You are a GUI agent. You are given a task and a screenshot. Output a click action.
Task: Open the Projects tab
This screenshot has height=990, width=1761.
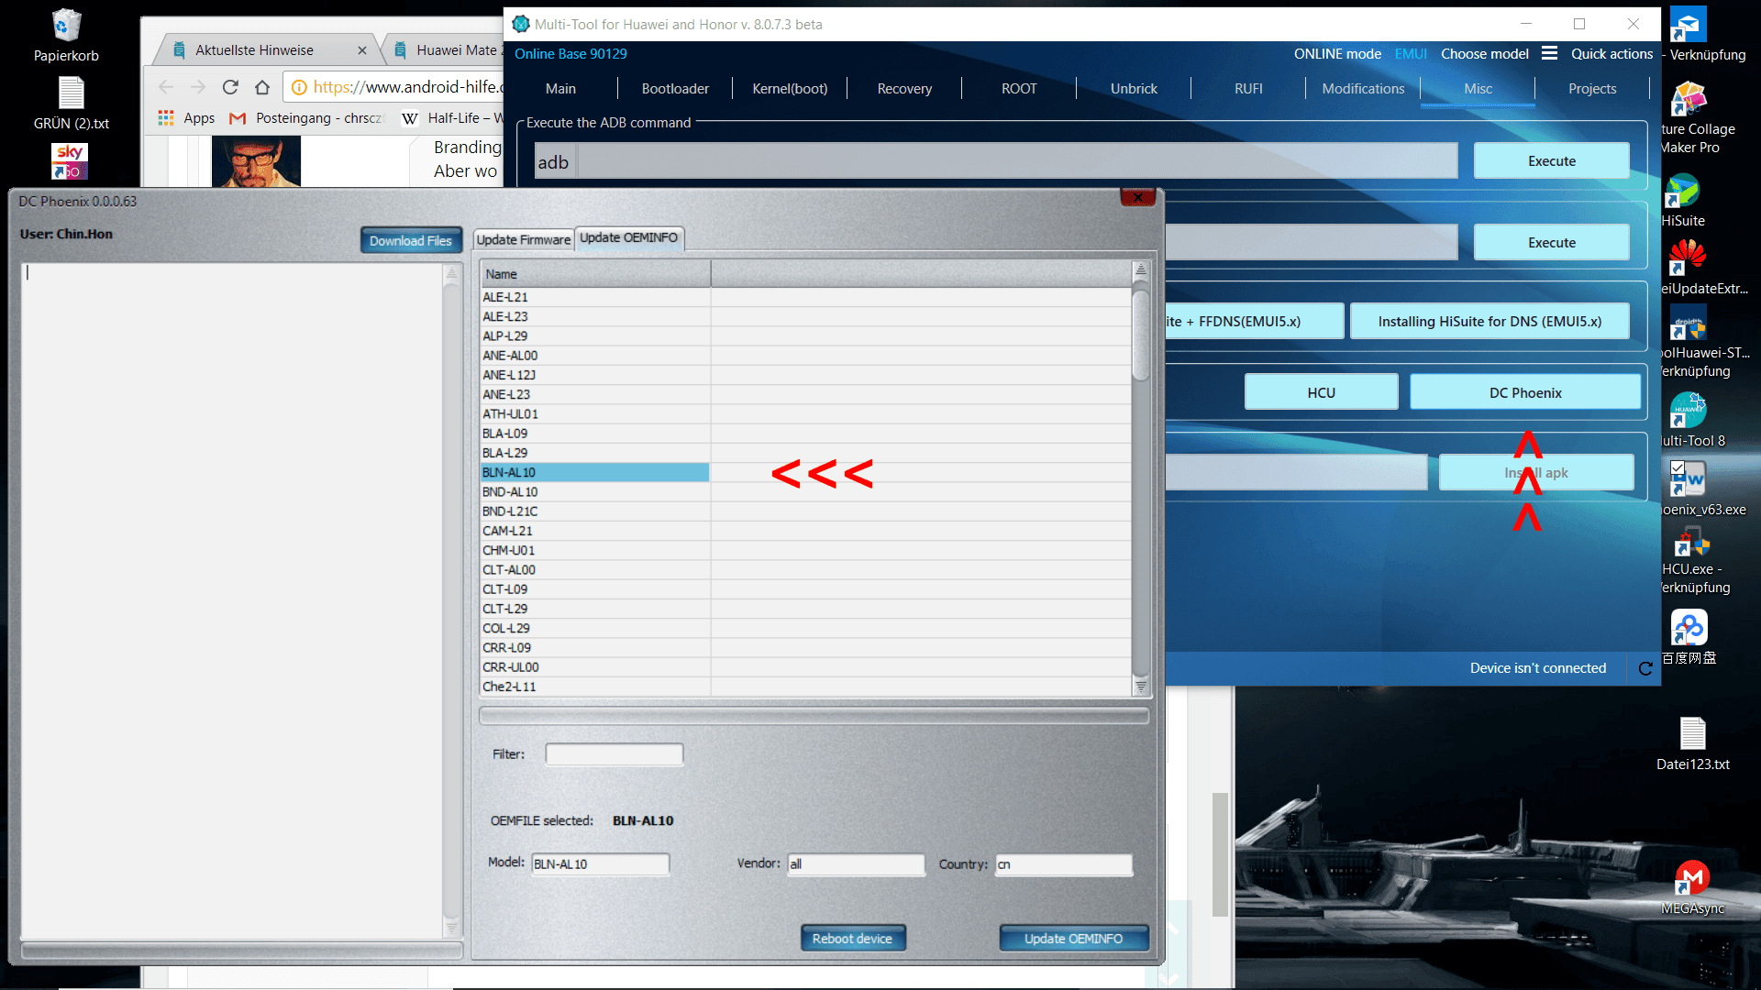coord(1592,89)
